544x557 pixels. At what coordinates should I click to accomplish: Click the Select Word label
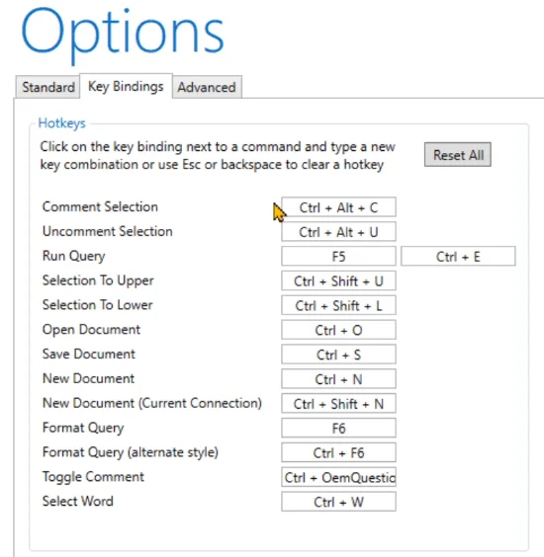pyautogui.click(x=77, y=502)
